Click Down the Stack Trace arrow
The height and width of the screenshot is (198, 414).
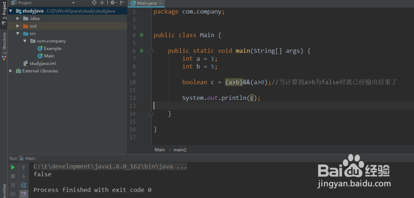tap(24, 177)
